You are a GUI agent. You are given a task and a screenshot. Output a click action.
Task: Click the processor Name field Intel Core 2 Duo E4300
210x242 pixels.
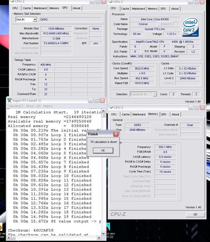point(155,19)
